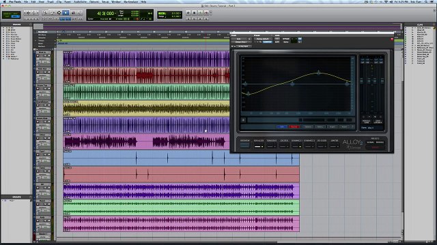Open the File menu
The height and width of the screenshot is (245, 437).
click(x=26, y=1)
